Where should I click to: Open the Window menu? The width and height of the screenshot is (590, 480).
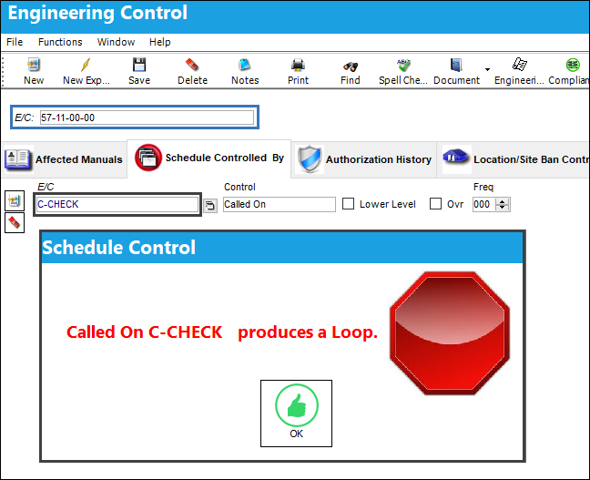click(x=116, y=42)
